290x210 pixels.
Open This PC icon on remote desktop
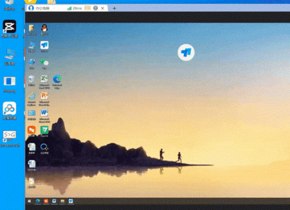pyautogui.click(x=32, y=45)
